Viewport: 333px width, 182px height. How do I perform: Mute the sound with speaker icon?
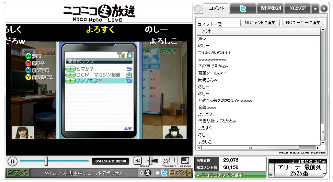[x=138, y=161]
